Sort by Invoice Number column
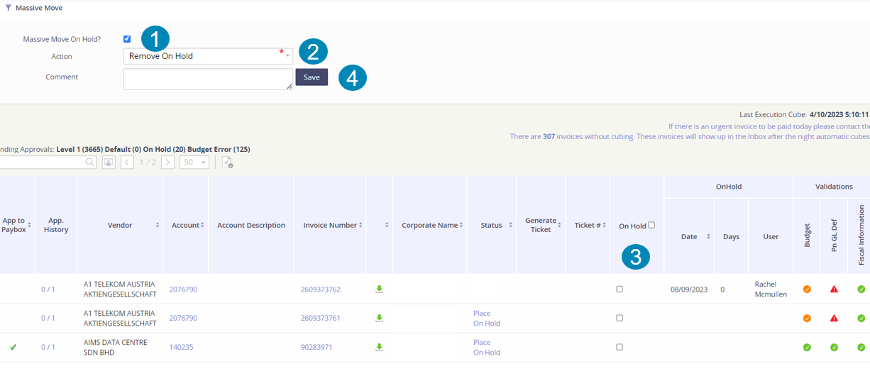 click(361, 225)
